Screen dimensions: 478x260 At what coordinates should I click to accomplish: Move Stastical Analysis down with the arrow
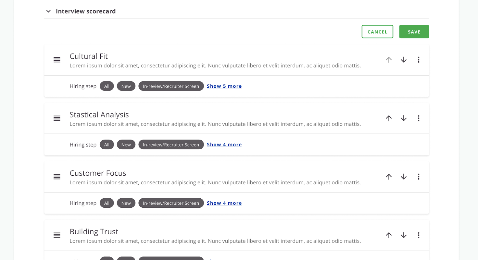[x=404, y=118]
